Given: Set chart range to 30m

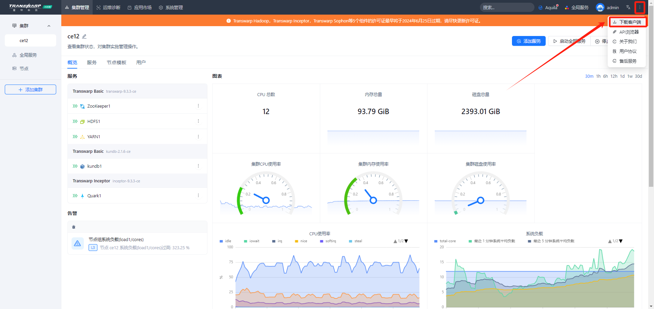Looking at the screenshot, I should (x=589, y=76).
